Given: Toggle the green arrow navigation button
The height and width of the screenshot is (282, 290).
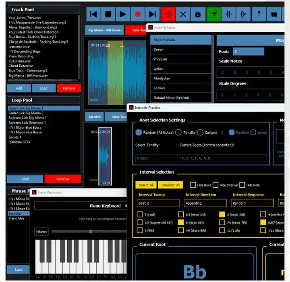Looking at the screenshot, I should (x=213, y=14).
